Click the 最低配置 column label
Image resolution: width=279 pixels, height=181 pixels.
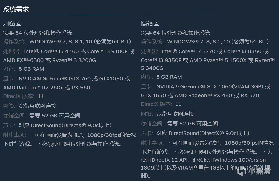(x=13, y=24)
